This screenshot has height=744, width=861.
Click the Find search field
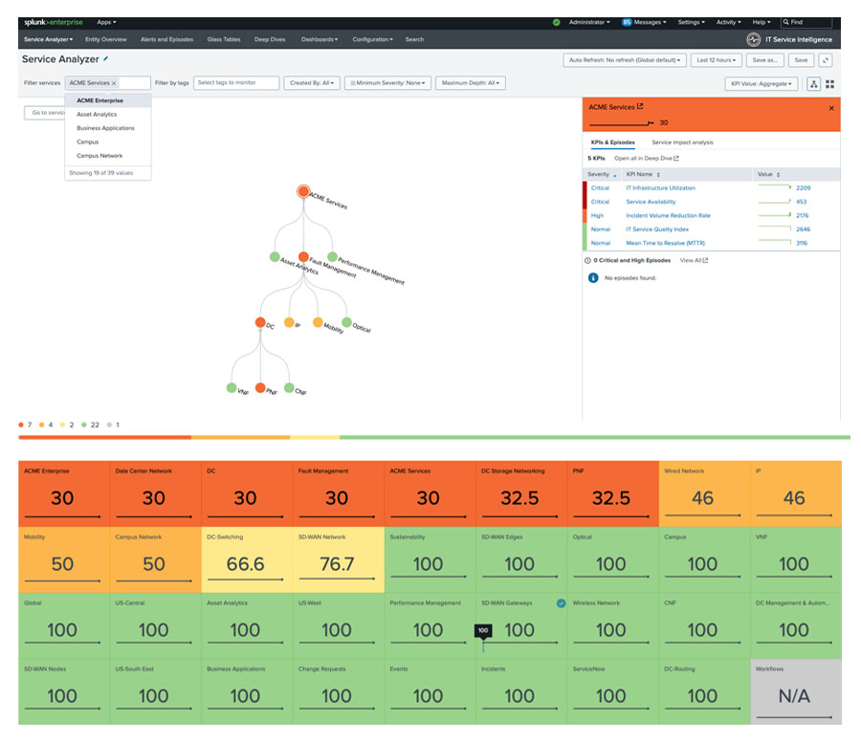(806, 23)
